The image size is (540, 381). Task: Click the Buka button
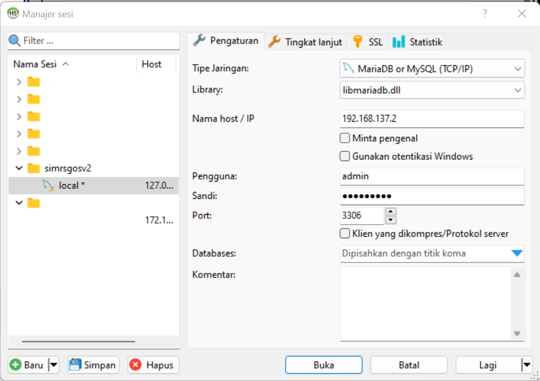pos(323,365)
